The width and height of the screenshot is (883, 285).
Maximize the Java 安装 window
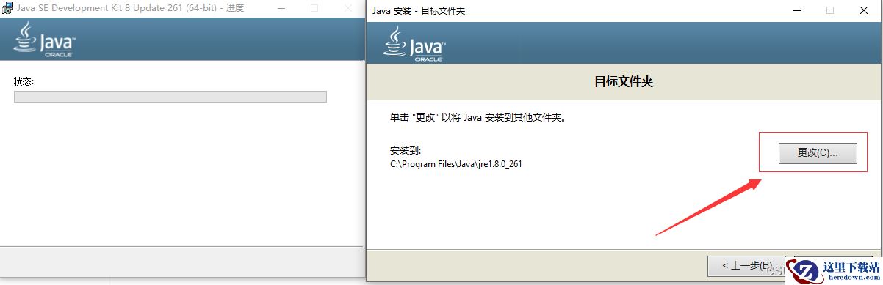[830, 10]
